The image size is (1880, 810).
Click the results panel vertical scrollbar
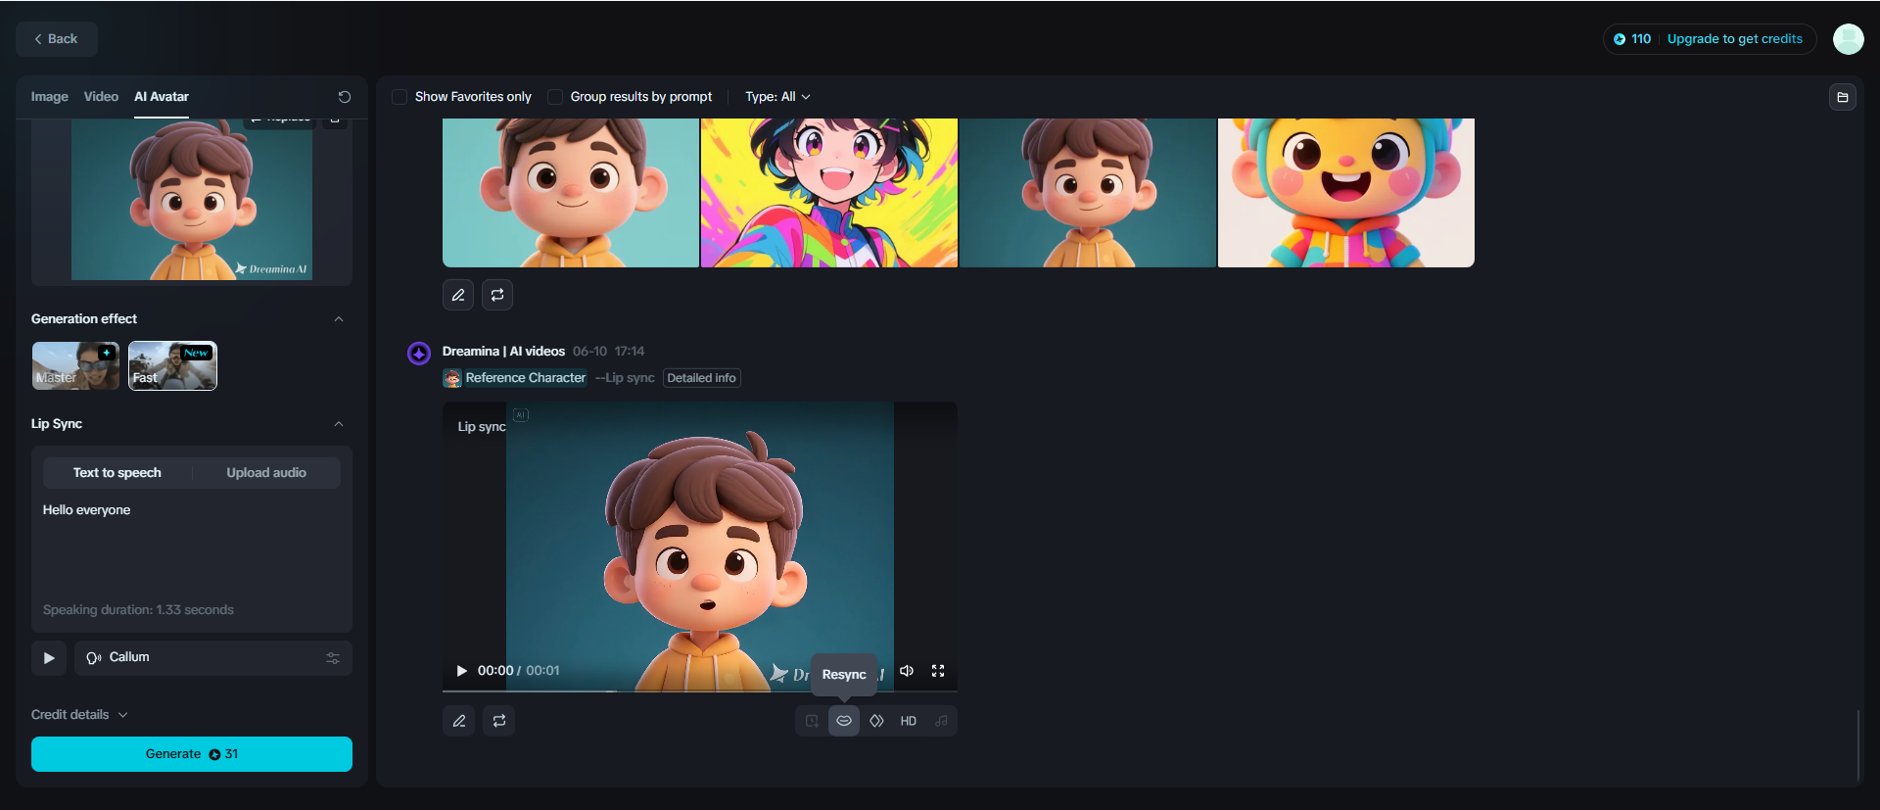coord(1858,745)
